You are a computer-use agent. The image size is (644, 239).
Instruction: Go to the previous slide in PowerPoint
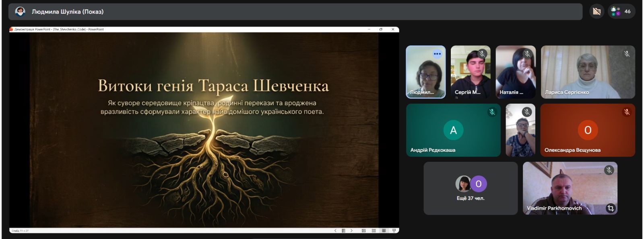[x=335, y=231]
